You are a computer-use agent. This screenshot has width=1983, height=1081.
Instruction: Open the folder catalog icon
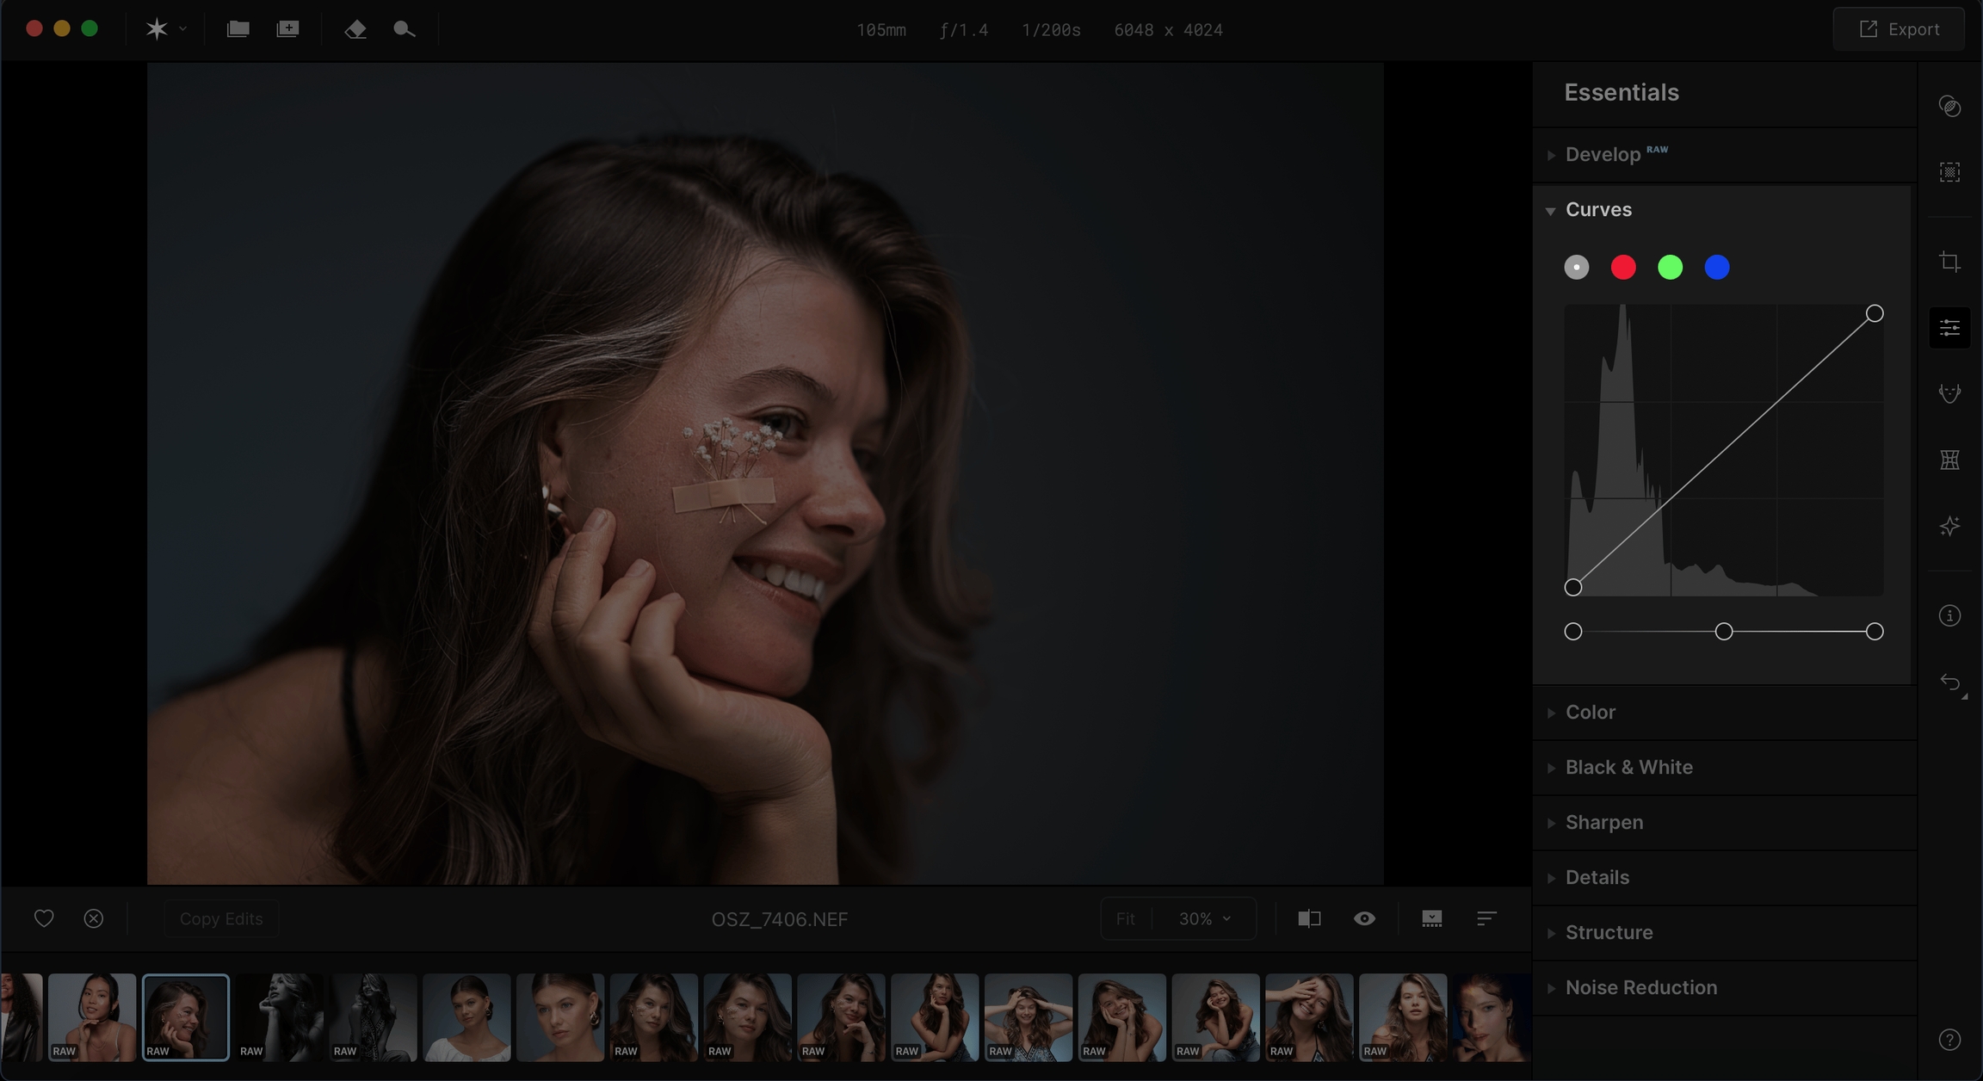click(x=238, y=29)
